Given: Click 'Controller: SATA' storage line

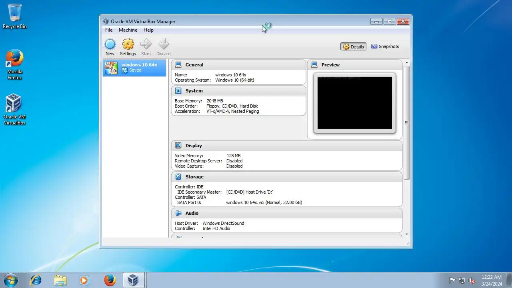Looking at the screenshot, I should click(190, 197).
